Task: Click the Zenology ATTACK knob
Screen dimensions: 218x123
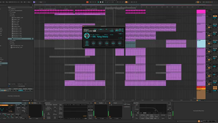Action: click(107, 43)
